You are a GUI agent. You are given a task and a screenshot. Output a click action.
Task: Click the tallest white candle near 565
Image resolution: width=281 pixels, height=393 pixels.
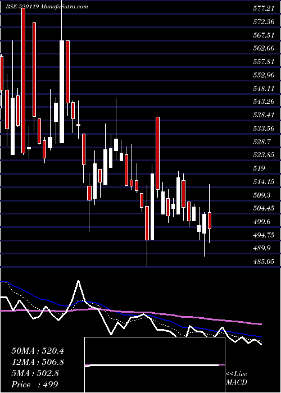pos(62,92)
